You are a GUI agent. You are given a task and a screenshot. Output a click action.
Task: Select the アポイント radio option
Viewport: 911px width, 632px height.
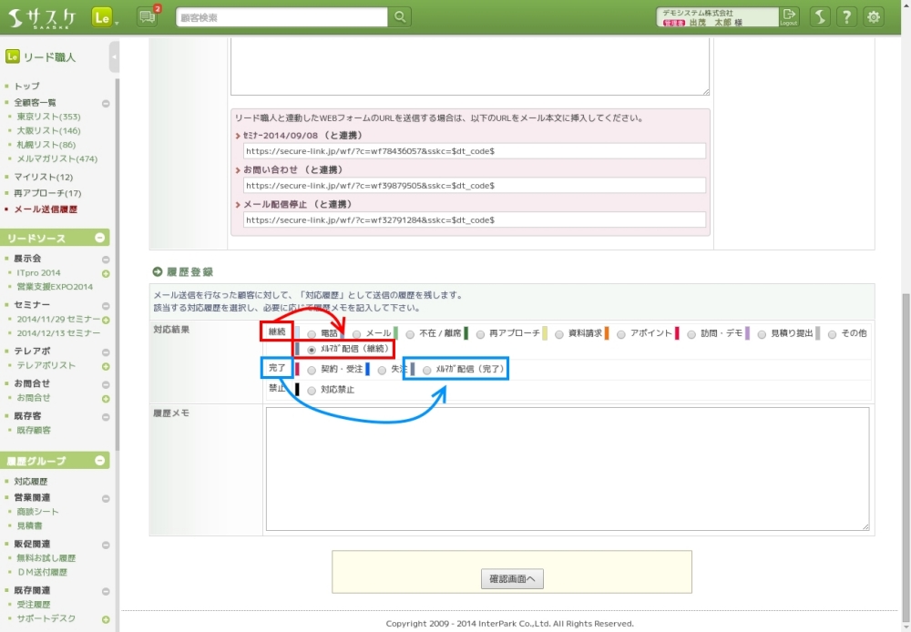(x=620, y=334)
